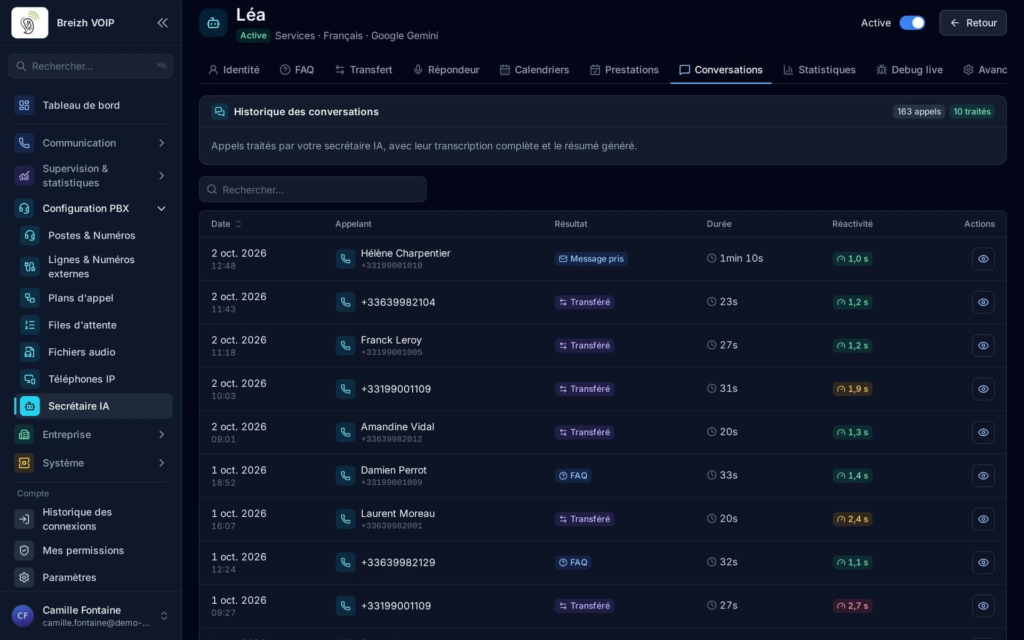
Task: Toggle the Active switch off
Action: 912,23
